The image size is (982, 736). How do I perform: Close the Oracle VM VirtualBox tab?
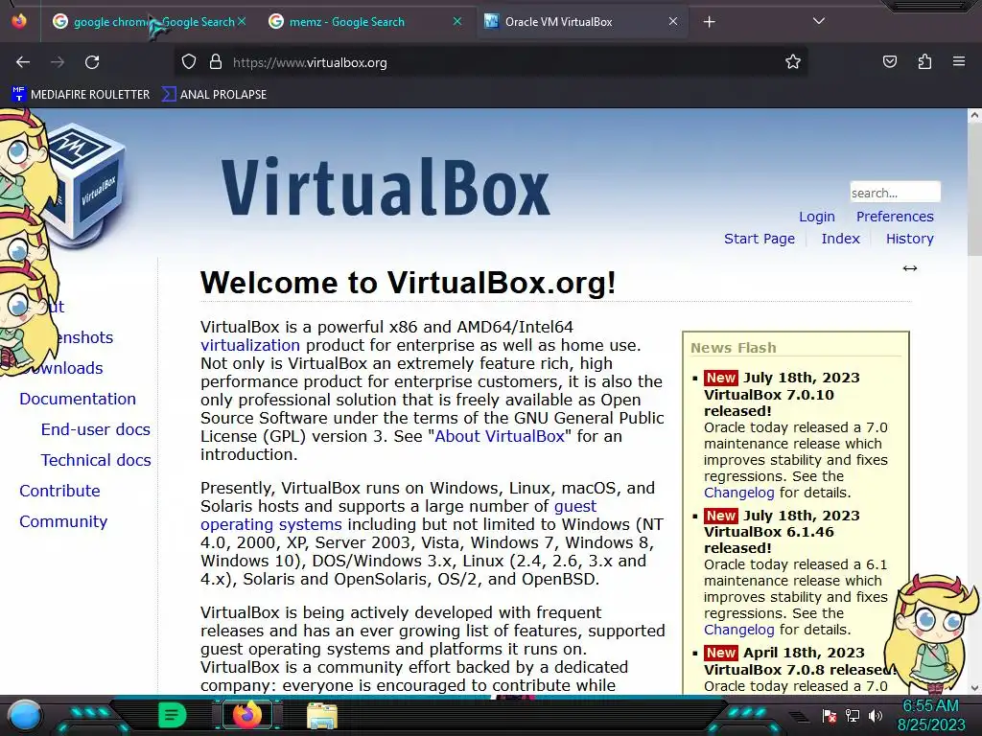point(672,21)
